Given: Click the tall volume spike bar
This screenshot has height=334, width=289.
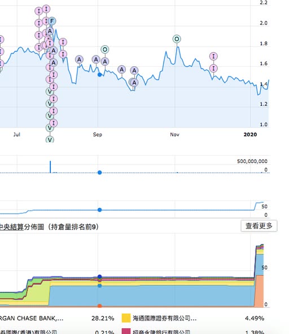Looking at the screenshot, I should pyautogui.click(x=50, y=167).
